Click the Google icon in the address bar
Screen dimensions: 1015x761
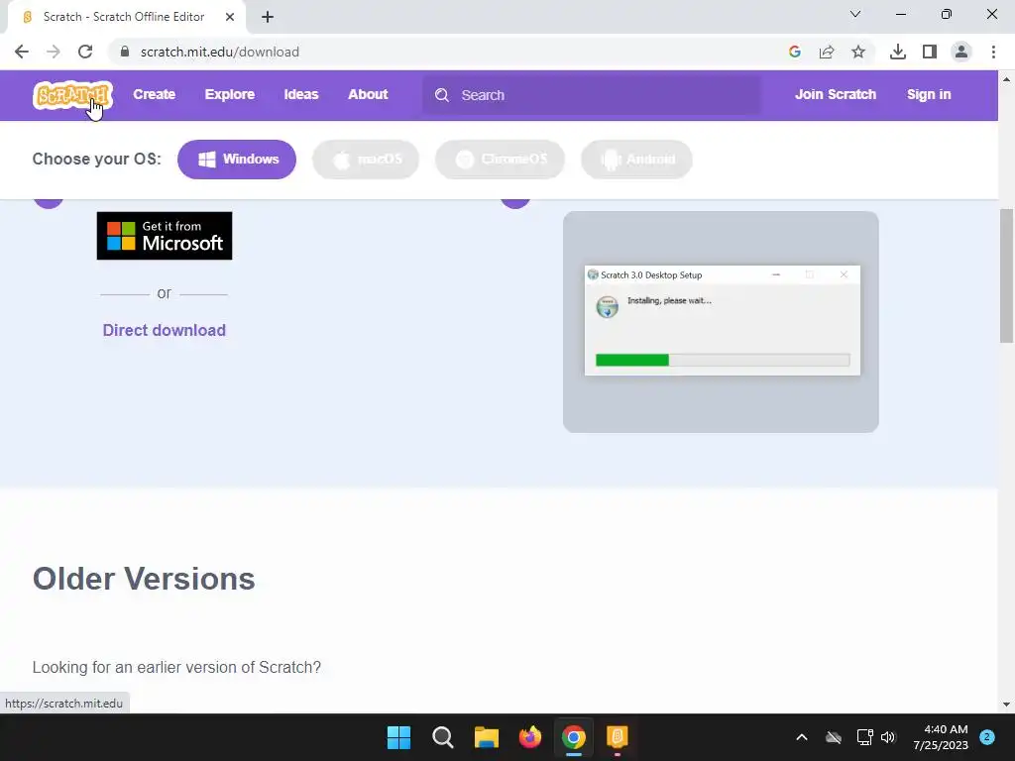click(795, 52)
